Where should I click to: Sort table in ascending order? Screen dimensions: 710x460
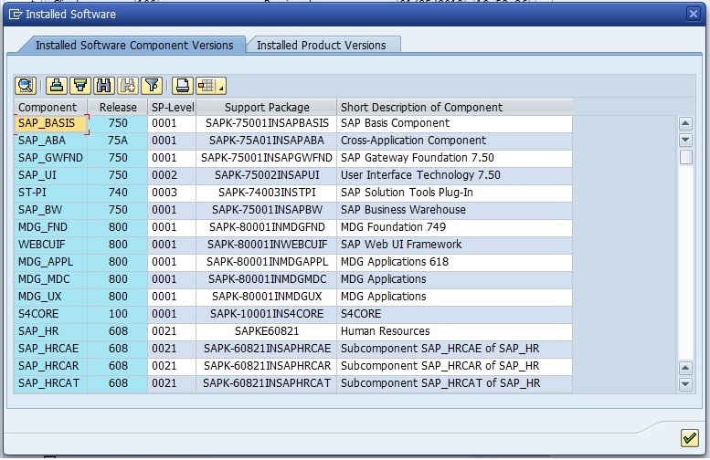pyautogui.click(x=57, y=86)
